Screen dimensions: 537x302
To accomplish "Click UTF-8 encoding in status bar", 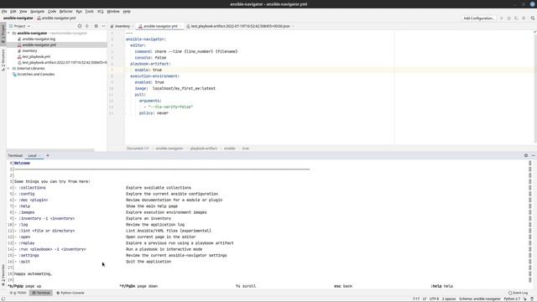I will (x=434, y=299).
